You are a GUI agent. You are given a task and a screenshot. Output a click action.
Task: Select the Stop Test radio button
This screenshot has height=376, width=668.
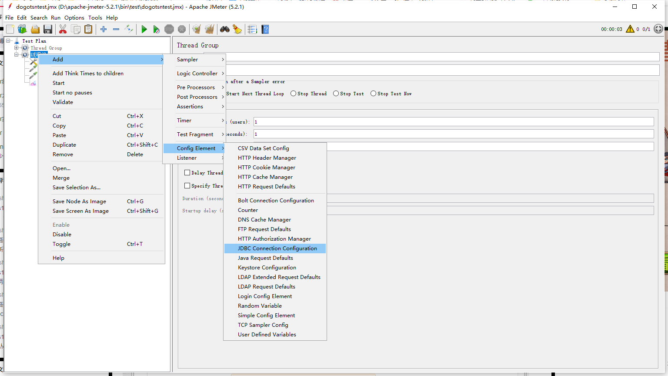coord(336,94)
